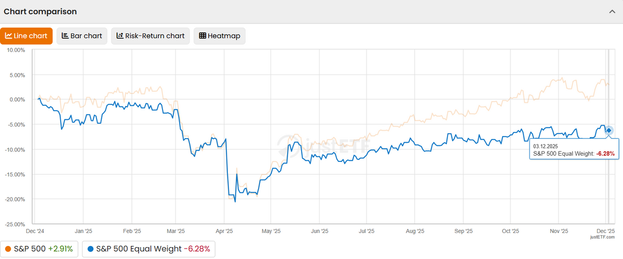Toggle the S&P 500 Equal Weight series
The height and width of the screenshot is (259, 623).
[x=148, y=249]
